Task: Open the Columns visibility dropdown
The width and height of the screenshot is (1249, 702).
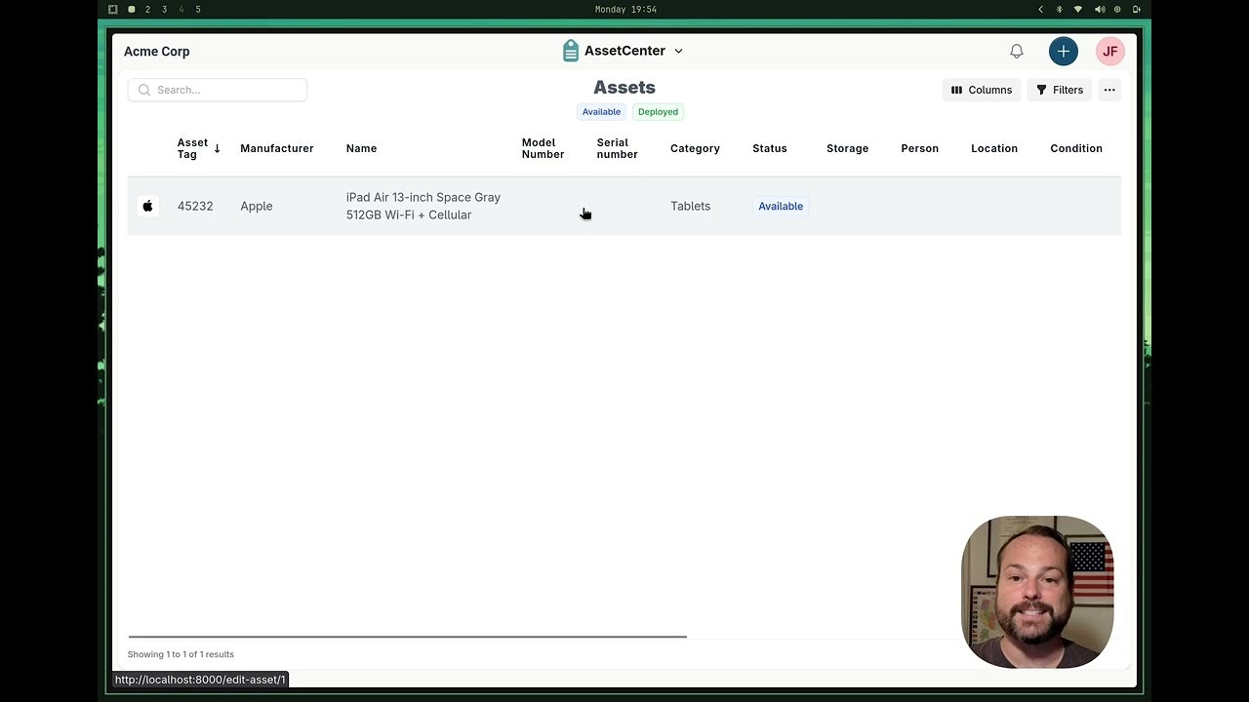Action: 982,90
